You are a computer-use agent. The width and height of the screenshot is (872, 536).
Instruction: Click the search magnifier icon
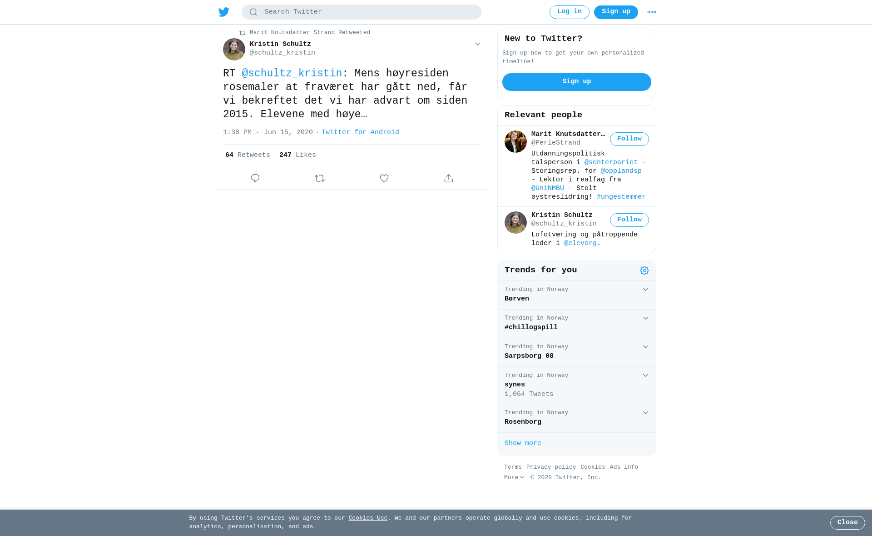253,12
